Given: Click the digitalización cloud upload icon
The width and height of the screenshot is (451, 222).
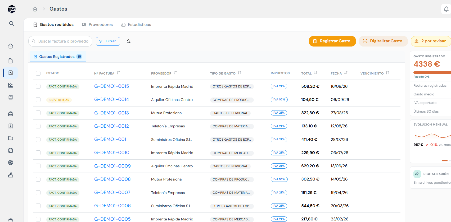Looking at the screenshot, I should point(417,174).
